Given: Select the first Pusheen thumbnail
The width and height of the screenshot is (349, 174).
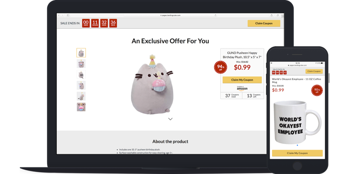Looking at the screenshot, I should tap(81, 53).
